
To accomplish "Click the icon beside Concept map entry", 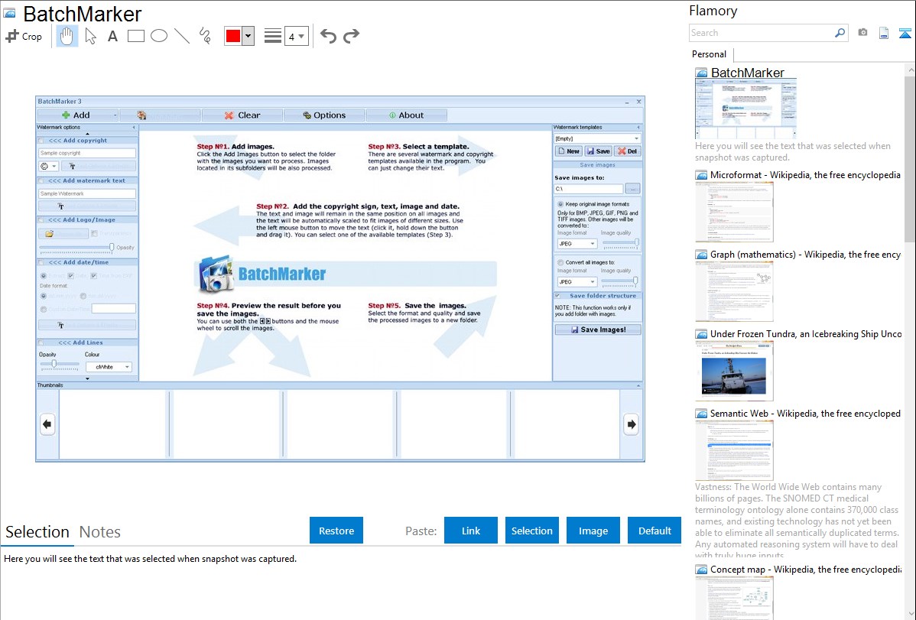I will [x=701, y=569].
